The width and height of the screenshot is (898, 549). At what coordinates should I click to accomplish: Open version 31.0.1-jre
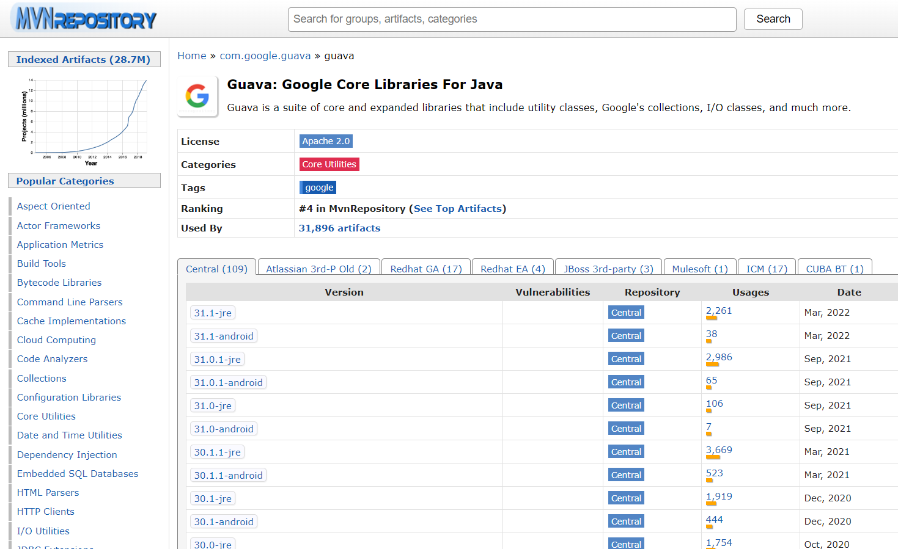click(217, 359)
